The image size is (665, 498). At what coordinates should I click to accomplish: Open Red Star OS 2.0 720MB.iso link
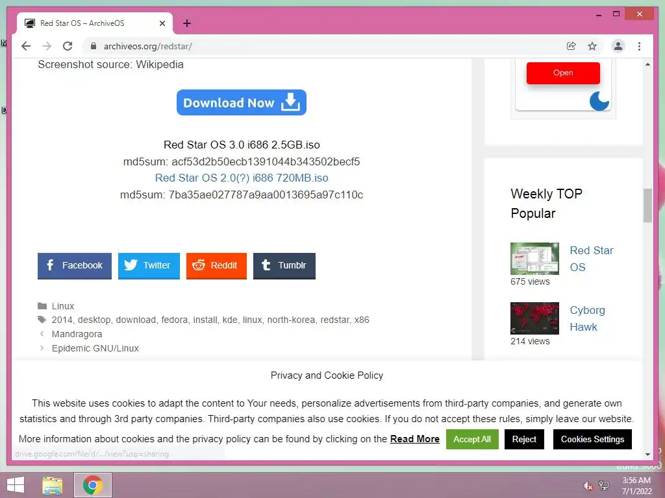[242, 178]
